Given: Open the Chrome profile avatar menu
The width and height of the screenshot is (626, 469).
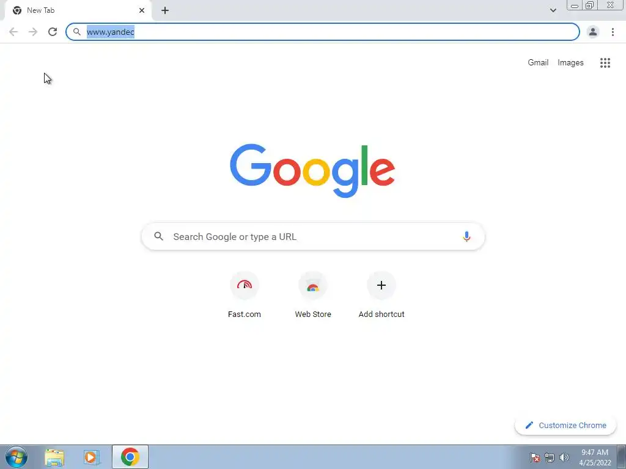Looking at the screenshot, I should point(592,32).
